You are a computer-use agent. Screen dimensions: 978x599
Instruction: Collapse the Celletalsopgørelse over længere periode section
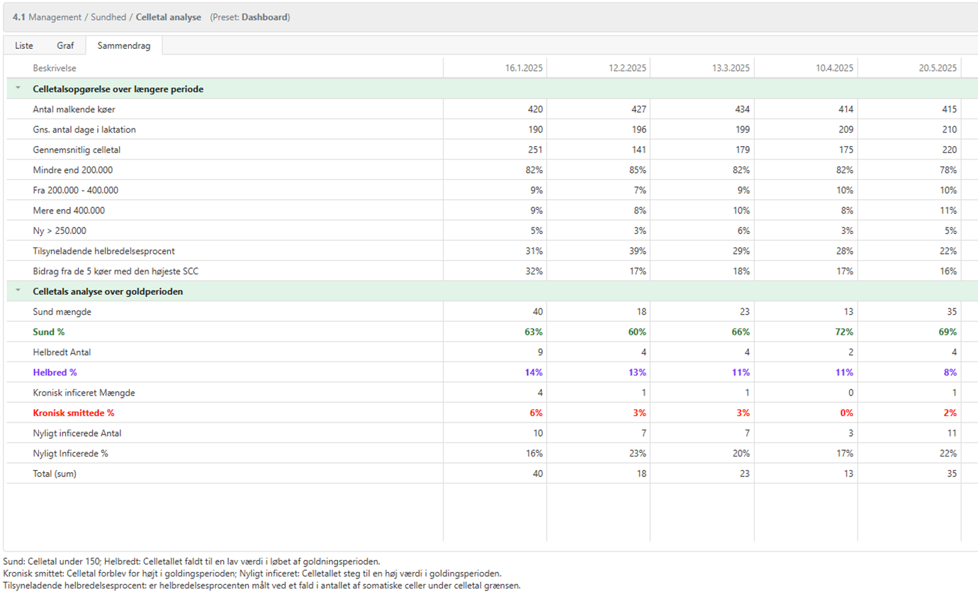[18, 89]
